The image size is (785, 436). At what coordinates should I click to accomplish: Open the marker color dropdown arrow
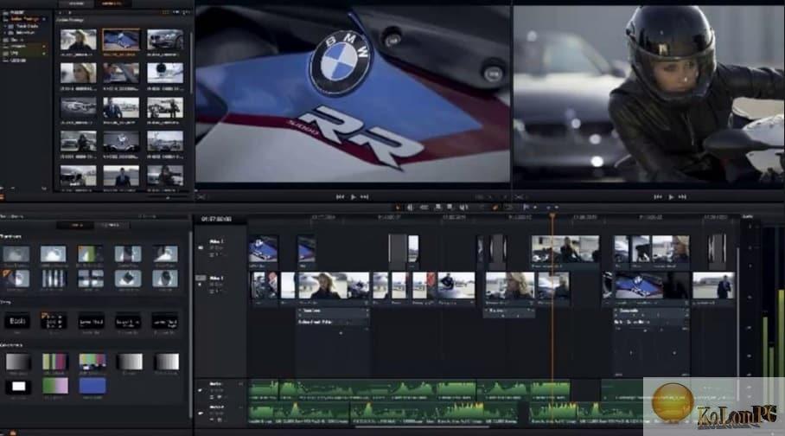point(556,207)
